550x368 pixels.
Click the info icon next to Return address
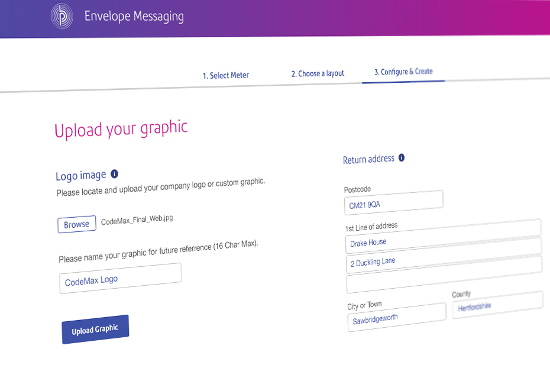pyautogui.click(x=402, y=157)
